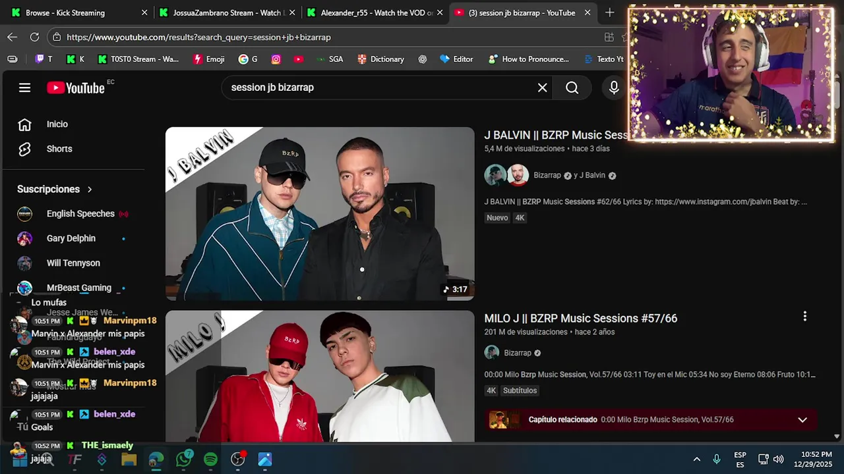Screen dimensions: 844x474
Task: Switch to the Alexander_r55 VOD tab
Action: pyautogui.click(x=375, y=13)
